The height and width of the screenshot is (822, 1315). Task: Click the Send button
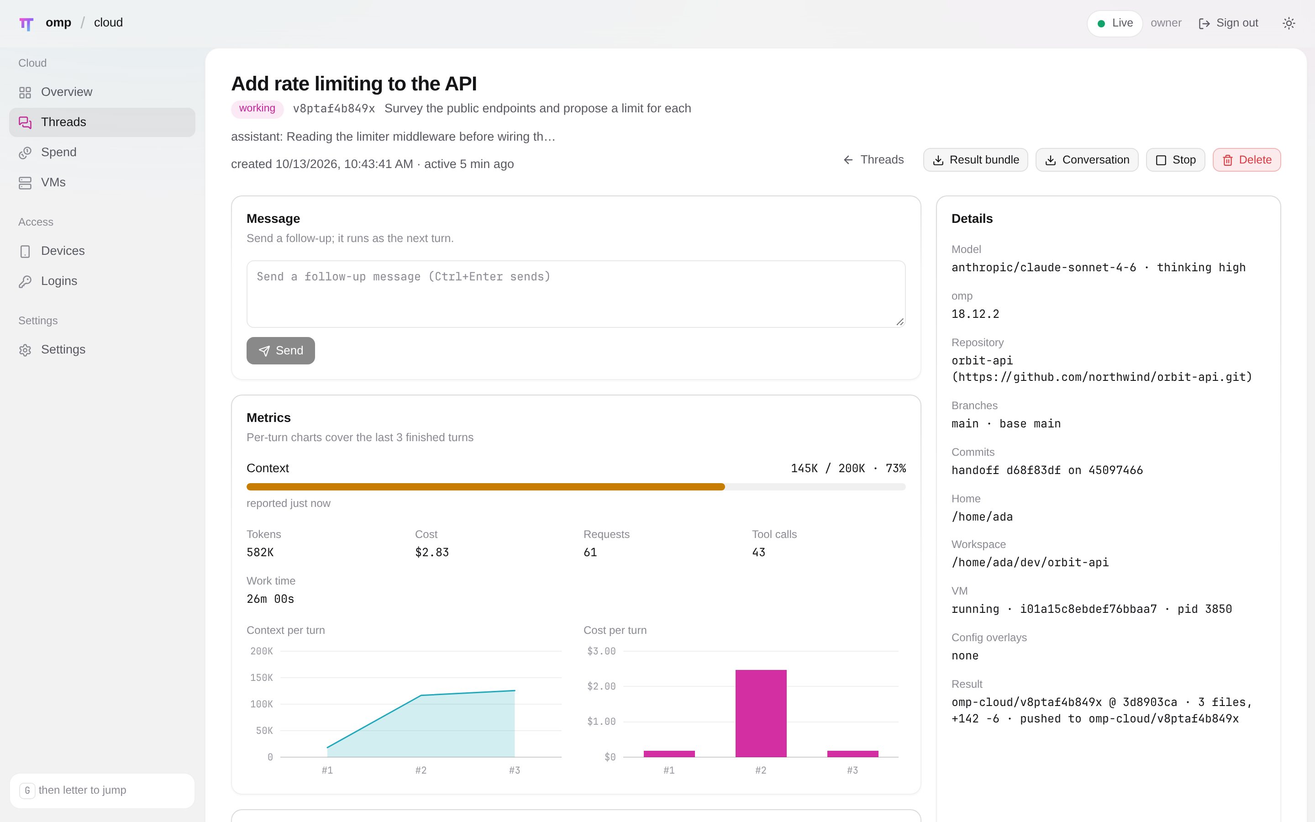pyautogui.click(x=280, y=351)
